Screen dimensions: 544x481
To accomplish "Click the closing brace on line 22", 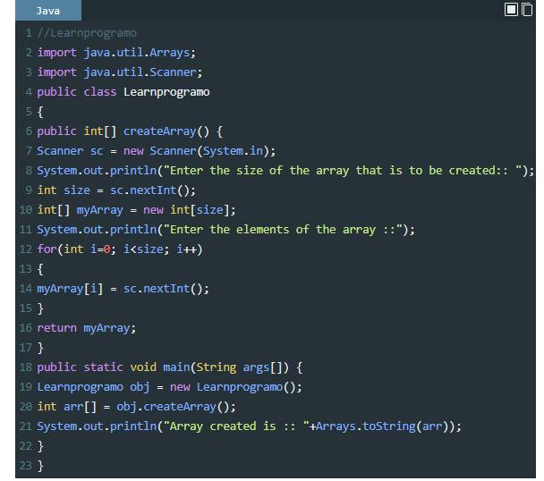I will 40,446.
